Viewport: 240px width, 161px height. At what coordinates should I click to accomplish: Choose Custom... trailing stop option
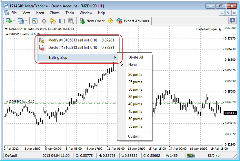coord(135,136)
